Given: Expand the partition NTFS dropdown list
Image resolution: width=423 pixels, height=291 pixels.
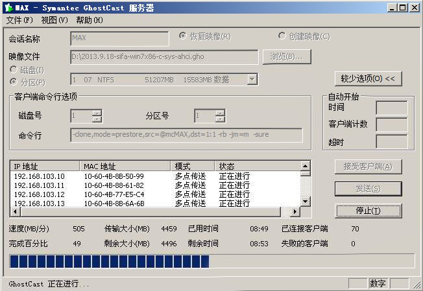Looking at the screenshot, I should (252, 80).
